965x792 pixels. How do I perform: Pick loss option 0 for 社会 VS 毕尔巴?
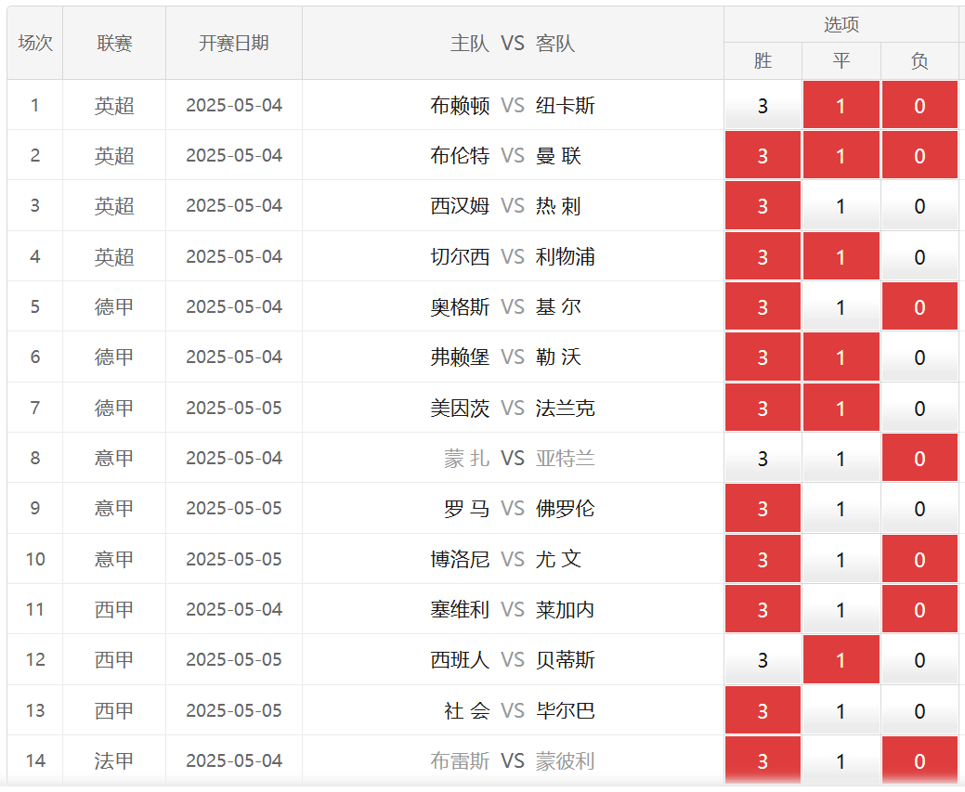(919, 710)
